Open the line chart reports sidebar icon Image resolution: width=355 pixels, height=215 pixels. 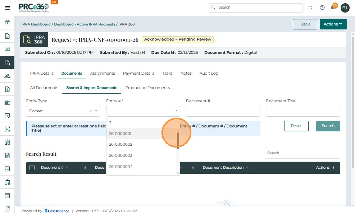coord(7,169)
